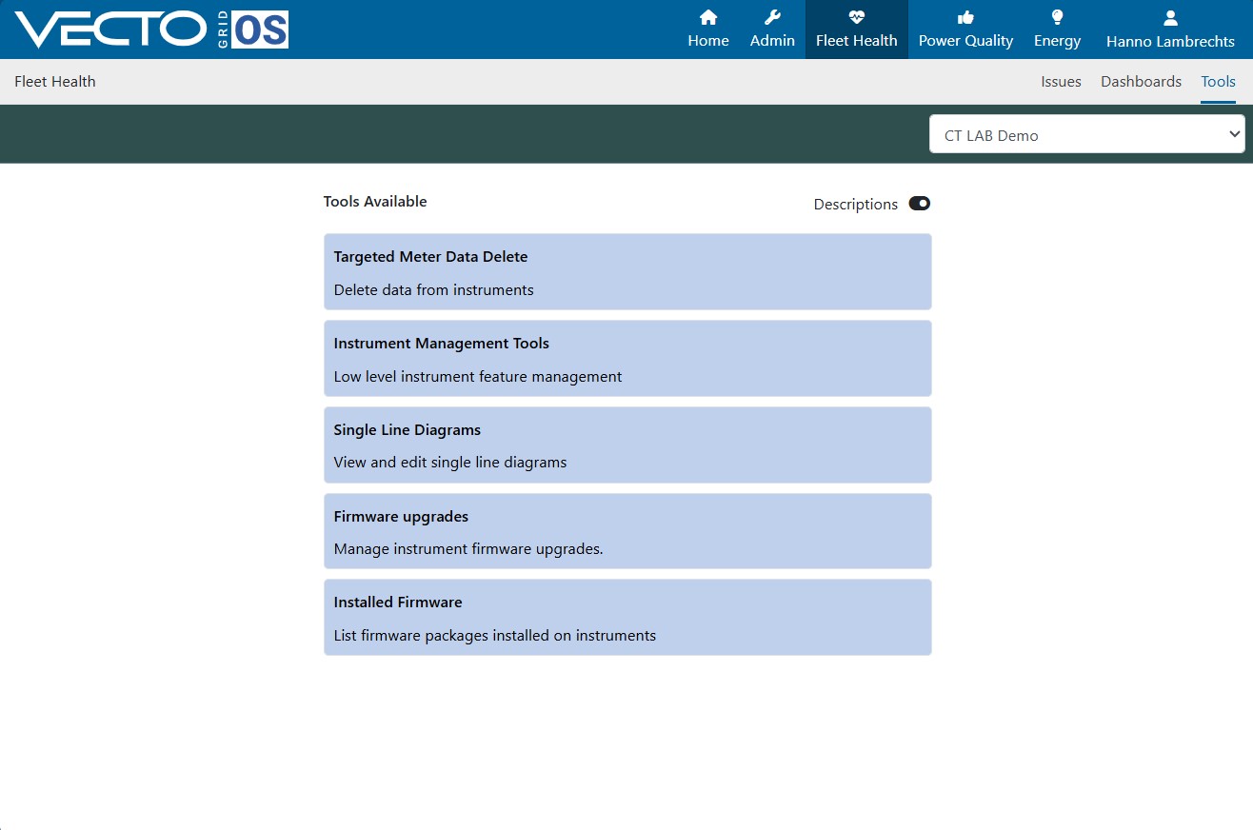Click the Home house icon
Screen dimensions: 1253x830
point(708,17)
